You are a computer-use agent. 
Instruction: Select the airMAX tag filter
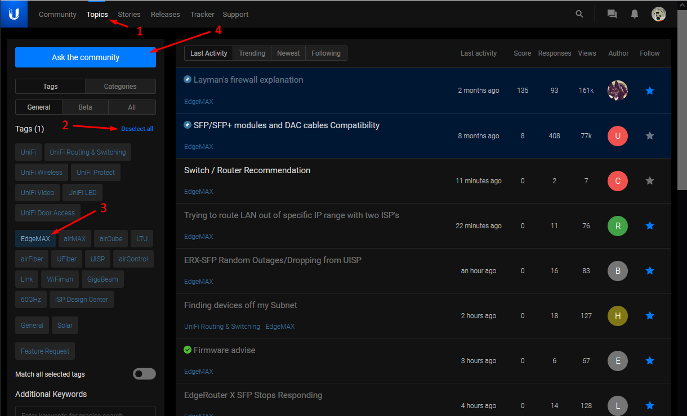tap(75, 239)
